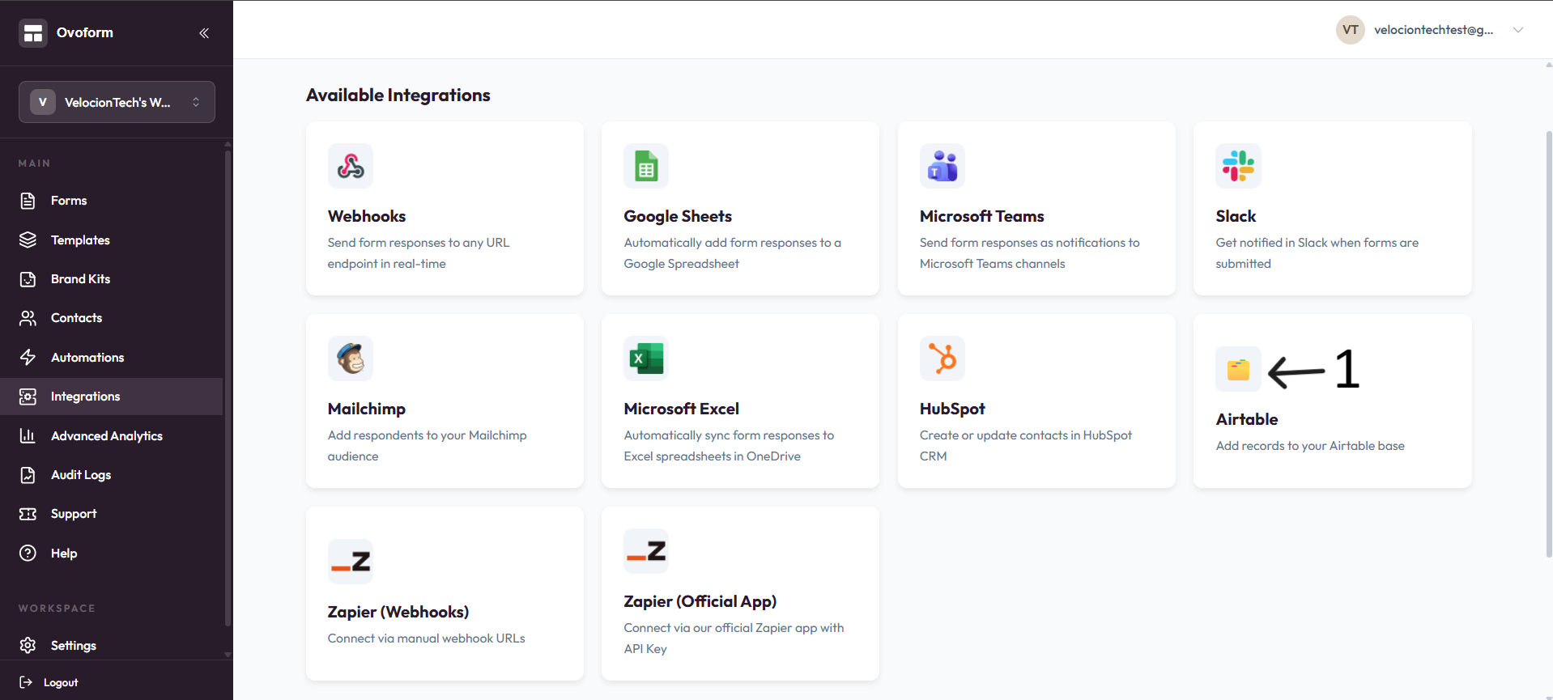This screenshot has height=700, width=1553.
Task: Click the Ovoform logo icon
Action: pos(33,33)
